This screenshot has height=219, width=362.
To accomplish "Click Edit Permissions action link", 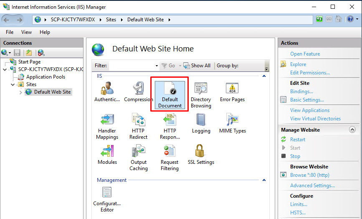I will (x=310, y=73).
